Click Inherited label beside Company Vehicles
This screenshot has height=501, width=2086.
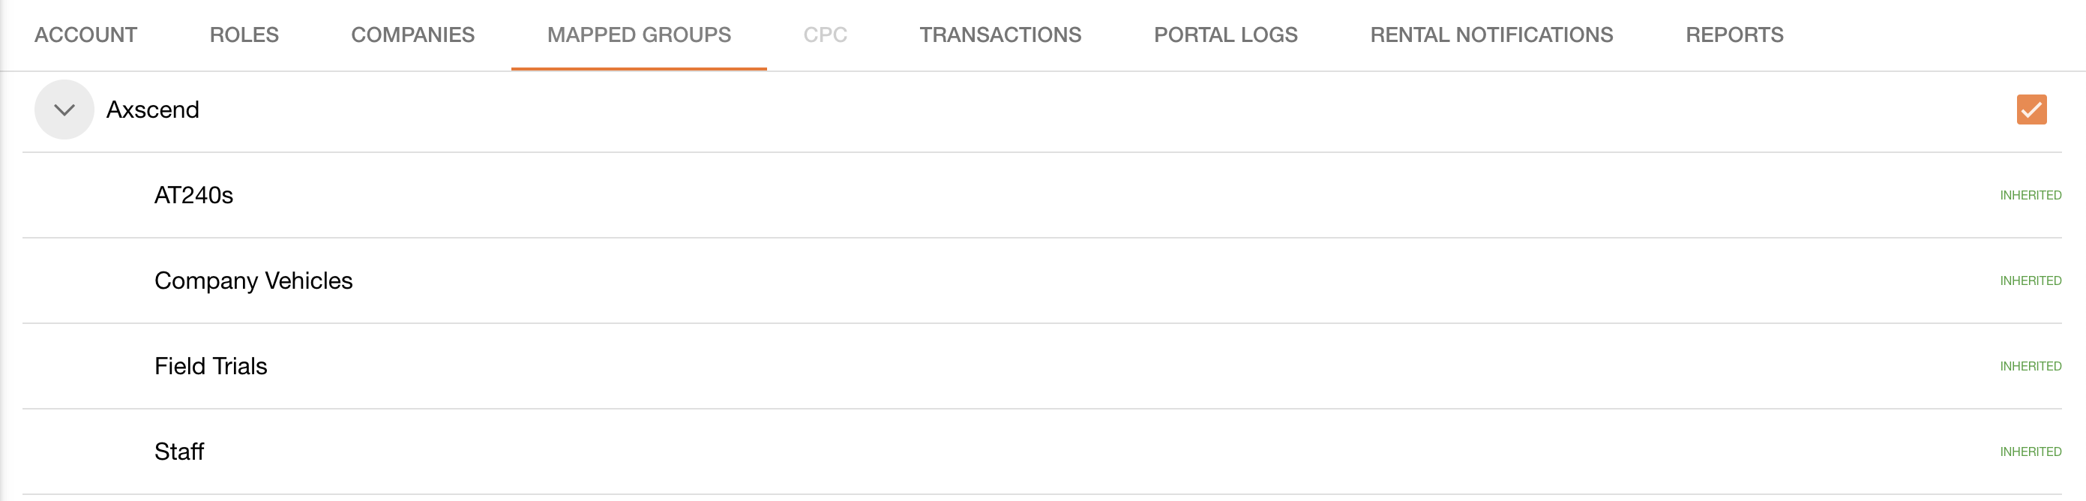click(x=2030, y=280)
